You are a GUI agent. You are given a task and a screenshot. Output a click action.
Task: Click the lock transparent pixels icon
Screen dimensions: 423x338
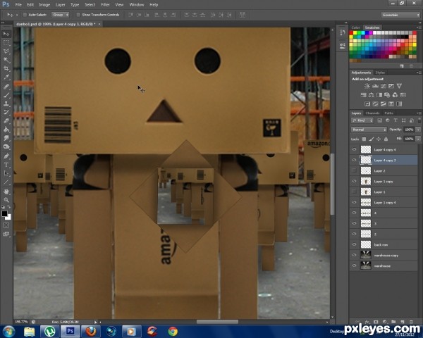pyautogui.click(x=364, y=139)
